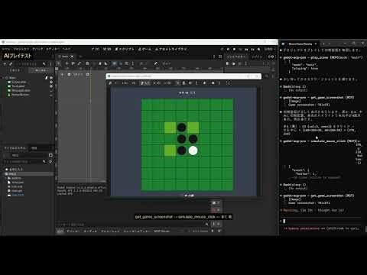Collapse the Main node tree arrow
This screenshot has height=275, width=367.
tap(3, 78)
